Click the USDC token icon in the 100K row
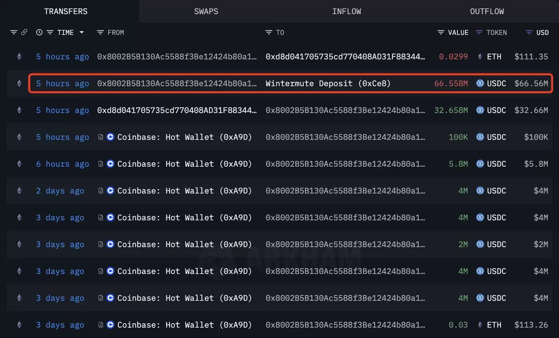559x338 pixels. click(x=480, y=137)
